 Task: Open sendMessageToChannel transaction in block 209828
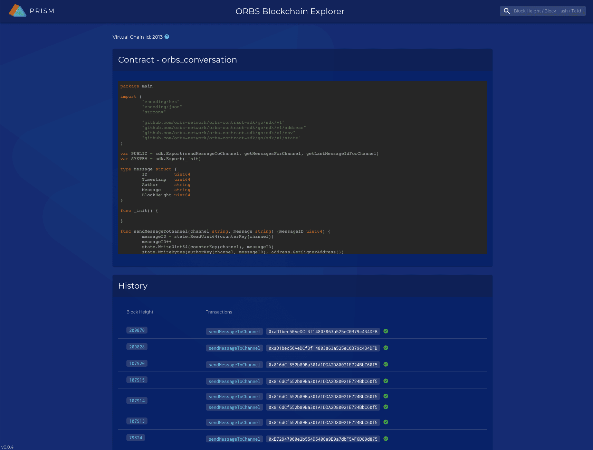(235, 348)
